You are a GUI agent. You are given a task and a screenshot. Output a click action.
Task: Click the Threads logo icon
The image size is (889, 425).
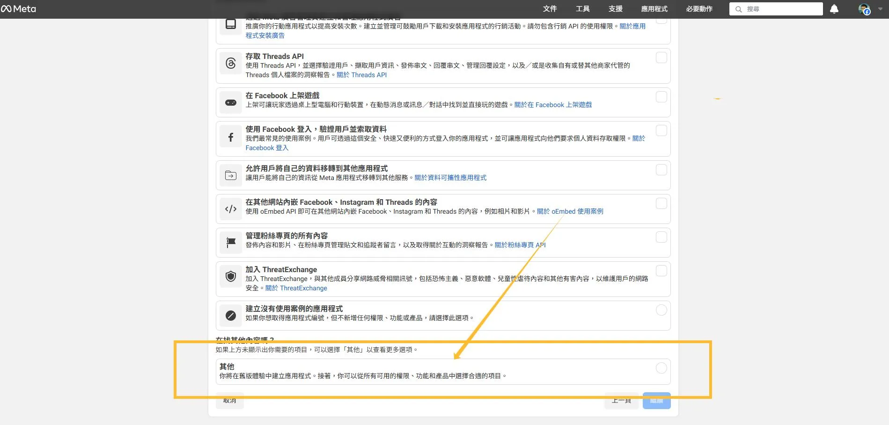[231, 64]
